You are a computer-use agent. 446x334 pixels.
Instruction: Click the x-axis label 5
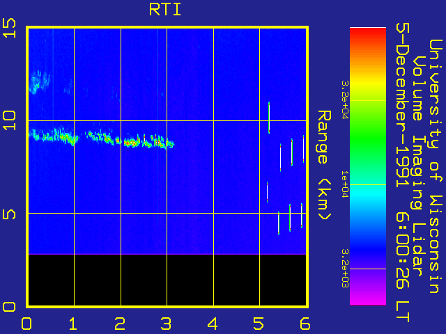(x=259, y=324)
